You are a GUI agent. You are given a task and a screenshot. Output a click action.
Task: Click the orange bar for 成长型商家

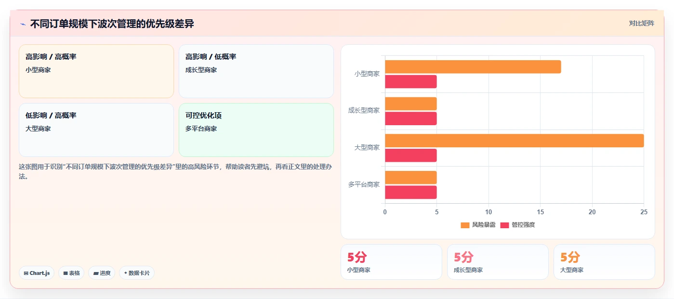pyautogui.click(x=411, y=104)
